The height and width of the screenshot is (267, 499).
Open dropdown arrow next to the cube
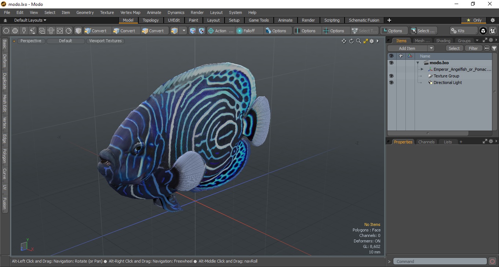(184, 31)
